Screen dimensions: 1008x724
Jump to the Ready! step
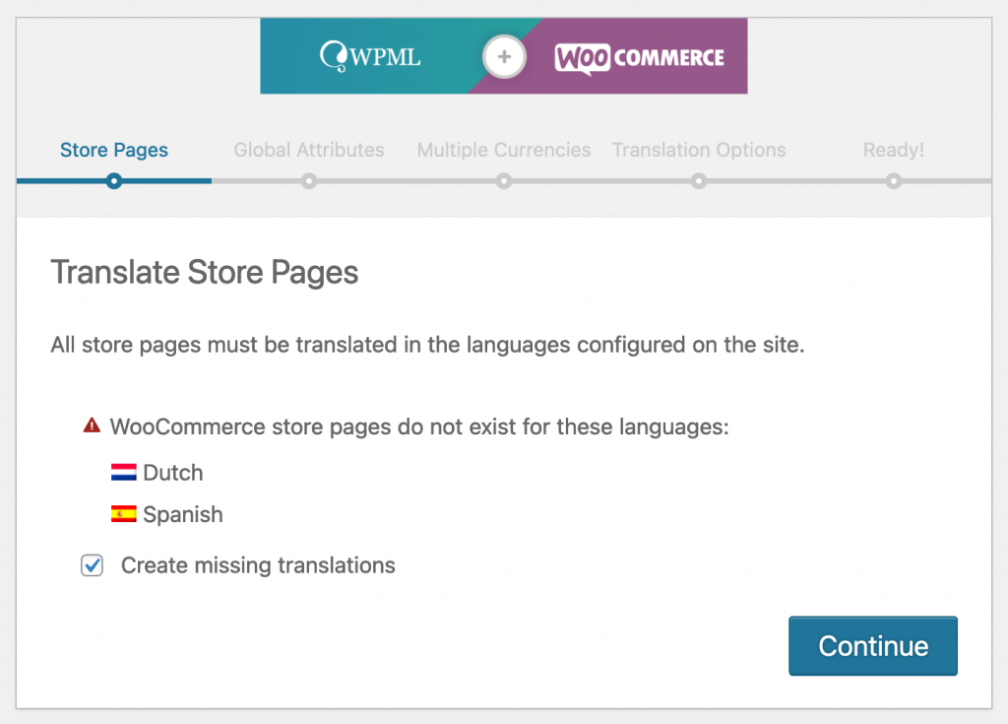click(894, 150)
